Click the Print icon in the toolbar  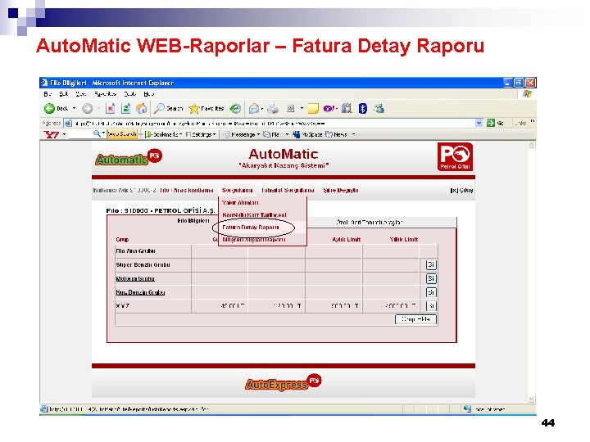click(273, 109)
